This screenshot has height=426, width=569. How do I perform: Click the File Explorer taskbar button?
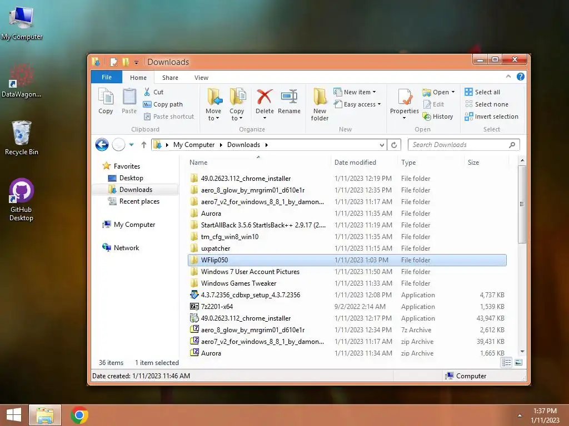pyautogui.click(x=45, y=415)
